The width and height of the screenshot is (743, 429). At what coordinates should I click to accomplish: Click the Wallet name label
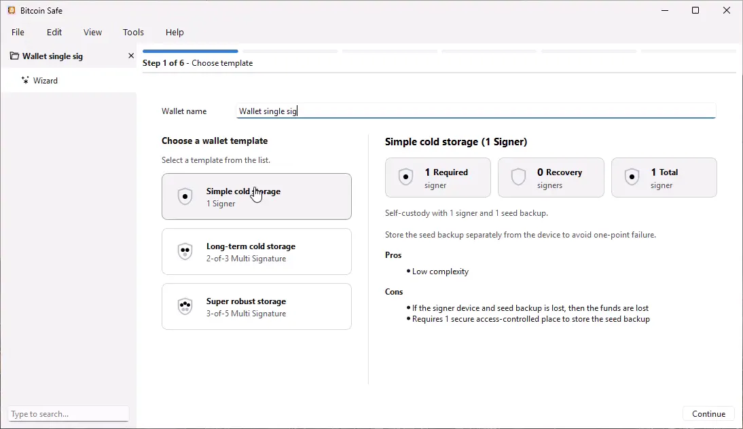(184, 111)
